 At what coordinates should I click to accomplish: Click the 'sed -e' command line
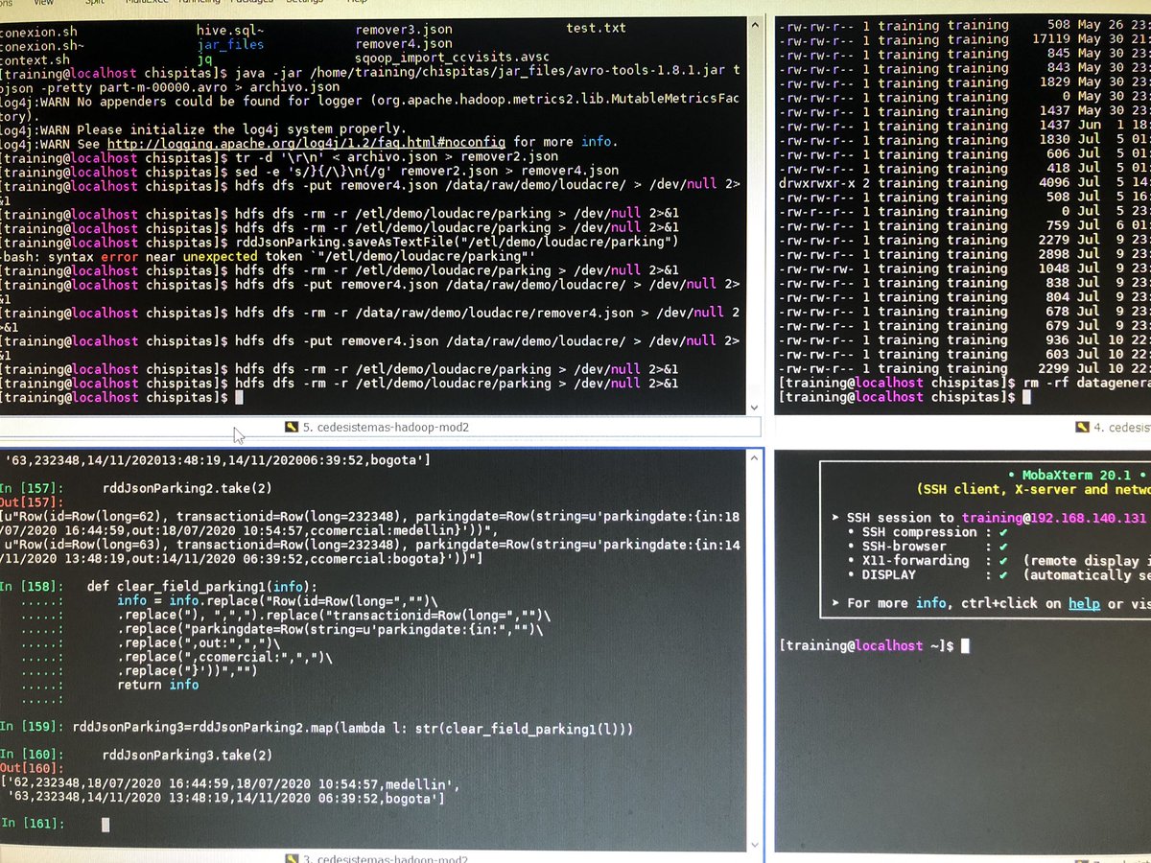[x=309, y=172]
